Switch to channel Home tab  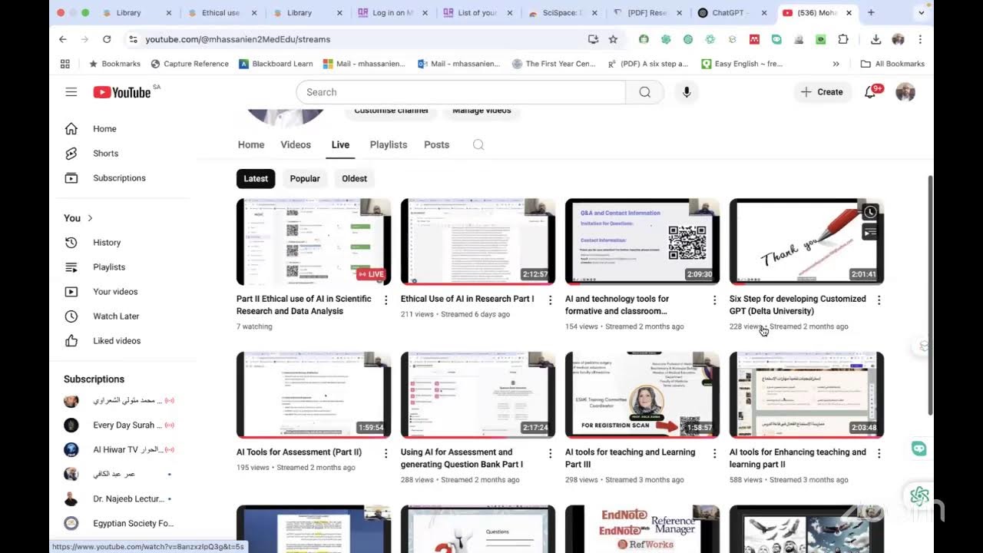251,144
